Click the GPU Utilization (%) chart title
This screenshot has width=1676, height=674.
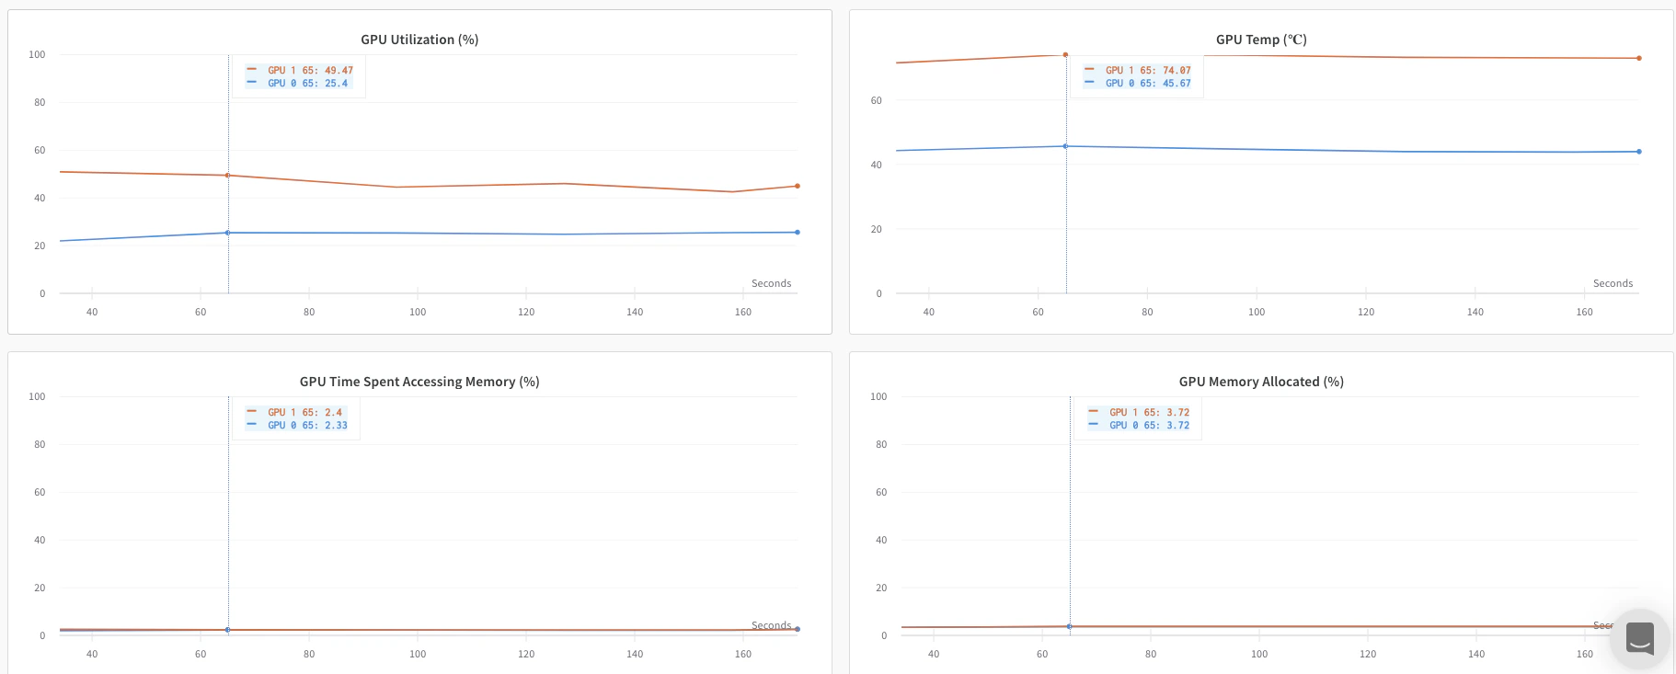[x=419, y=39]
